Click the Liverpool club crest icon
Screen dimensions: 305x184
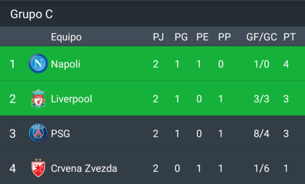(38, 99)
